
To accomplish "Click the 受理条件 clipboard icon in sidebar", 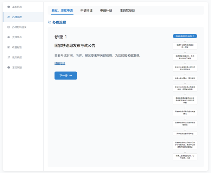I will coord(8,37).
